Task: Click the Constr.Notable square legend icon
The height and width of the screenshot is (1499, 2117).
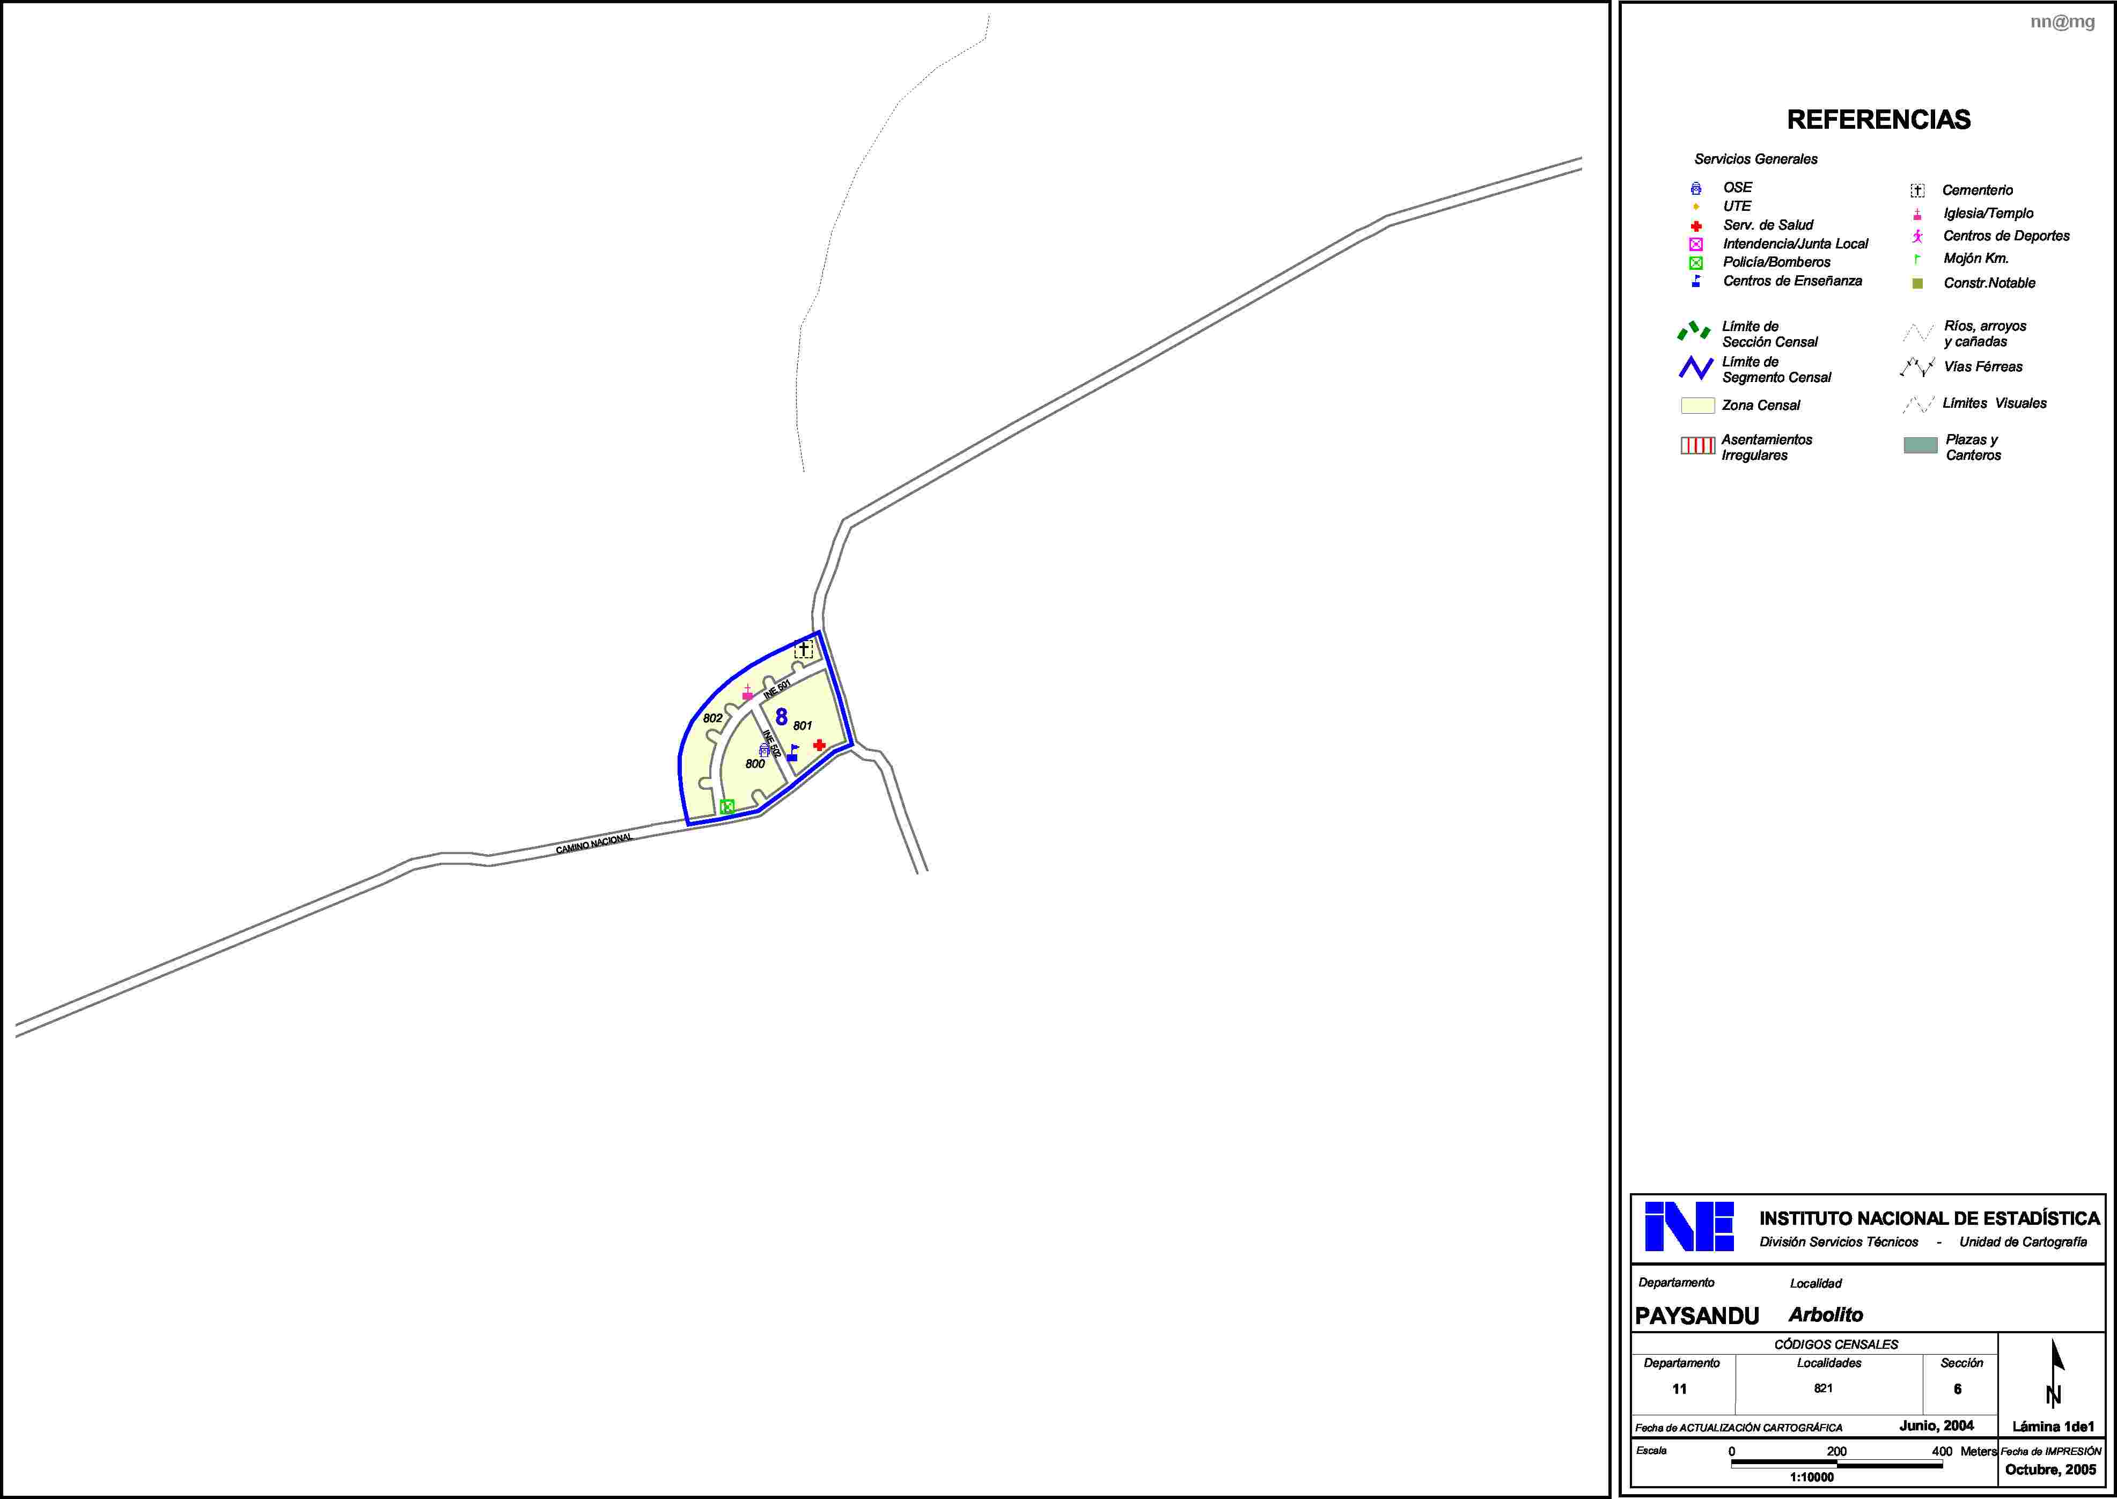Action: 1917,283
